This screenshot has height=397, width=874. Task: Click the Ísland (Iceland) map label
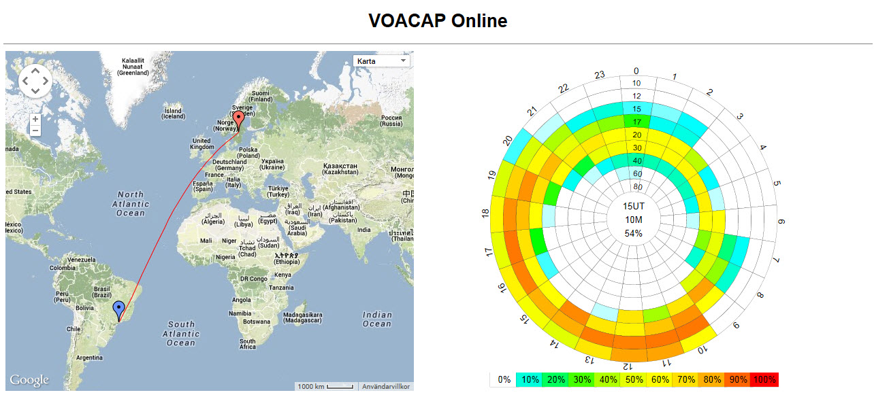[x=173, y=114]
